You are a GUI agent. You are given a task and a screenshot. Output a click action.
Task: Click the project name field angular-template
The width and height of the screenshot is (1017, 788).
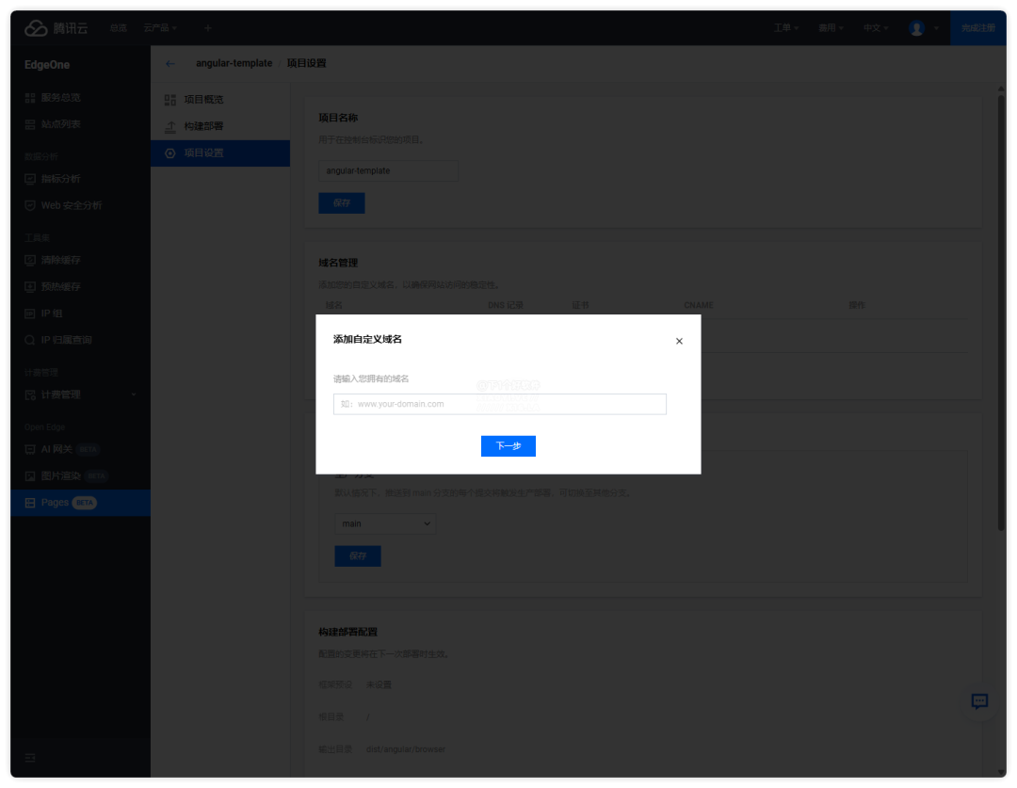pos(388,170)
